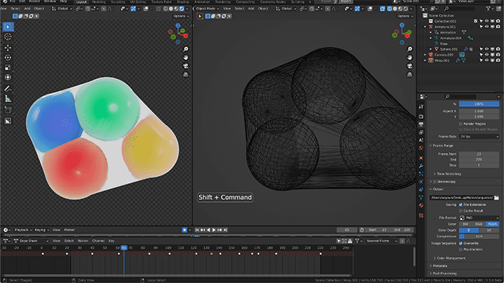The image size is (504, 283).
Task: Select the Move tool
Action: (x=8, y=48)
